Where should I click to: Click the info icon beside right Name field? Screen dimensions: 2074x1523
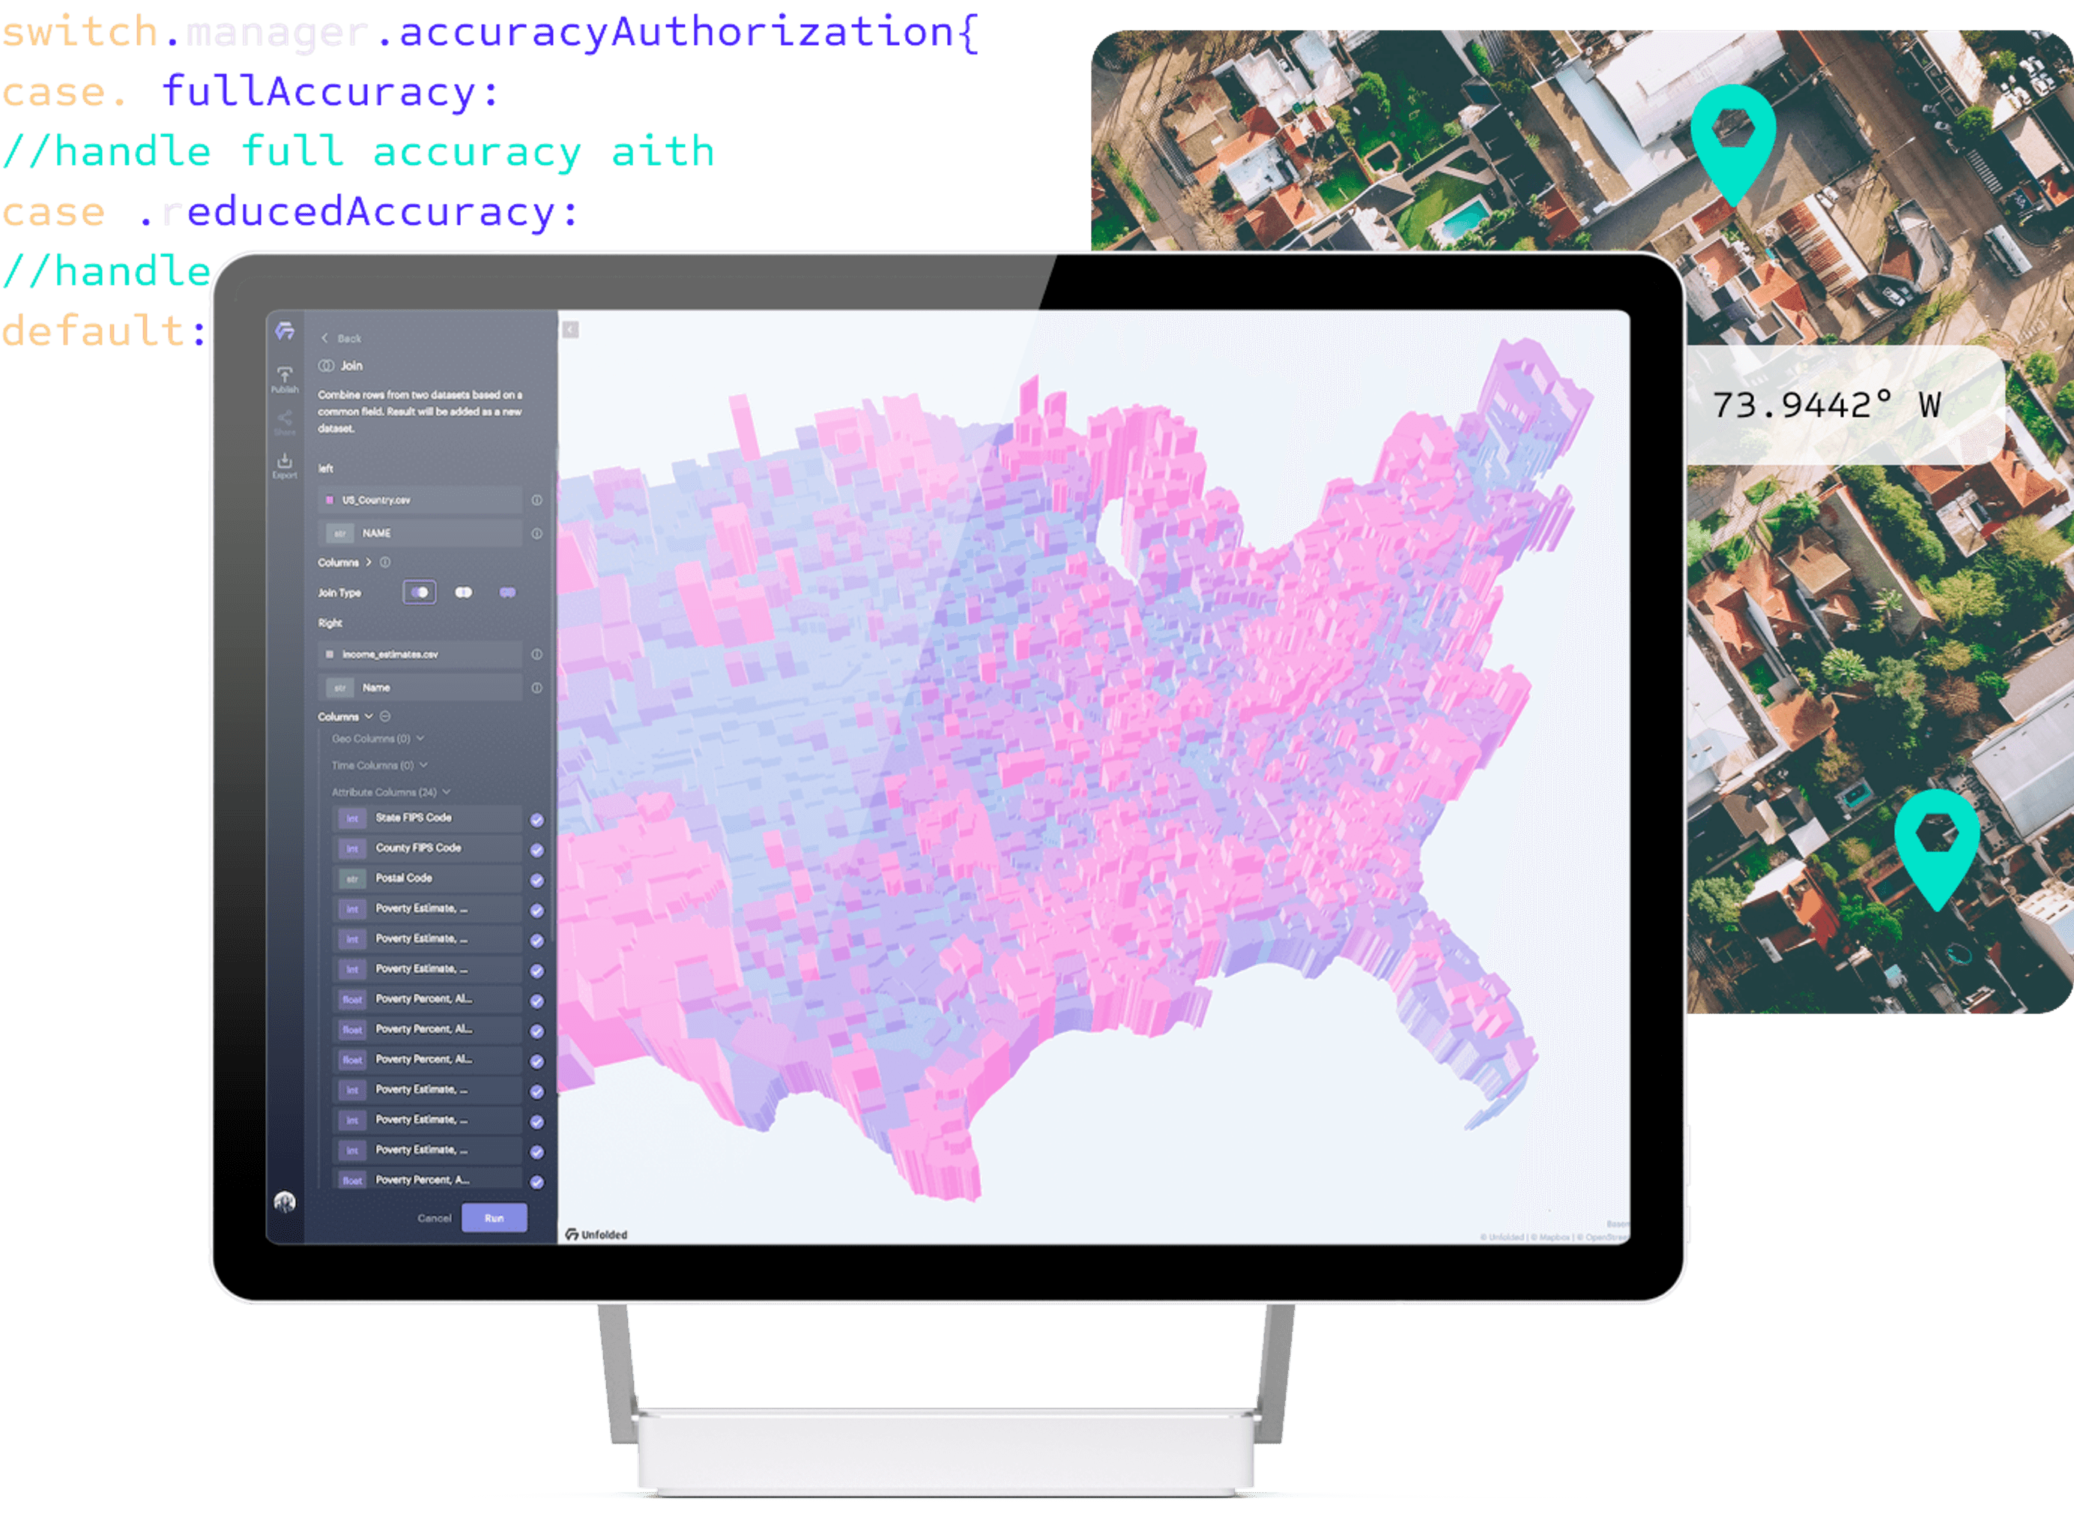[x=537, y=688]
